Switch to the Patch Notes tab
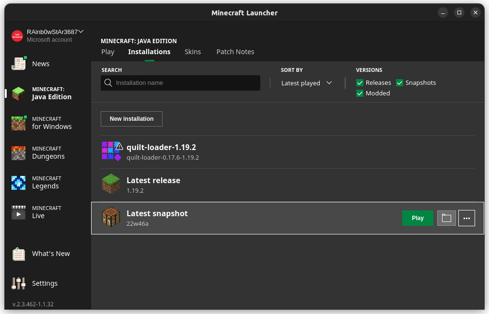Viewport: 489px width, 314px height. point(235,52)
